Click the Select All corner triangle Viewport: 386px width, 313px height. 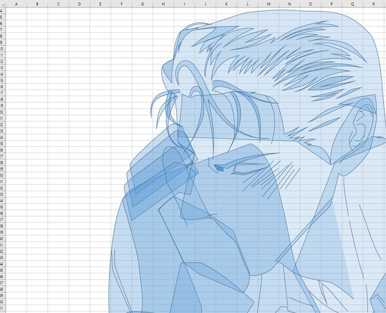click(x=3, y=4)
